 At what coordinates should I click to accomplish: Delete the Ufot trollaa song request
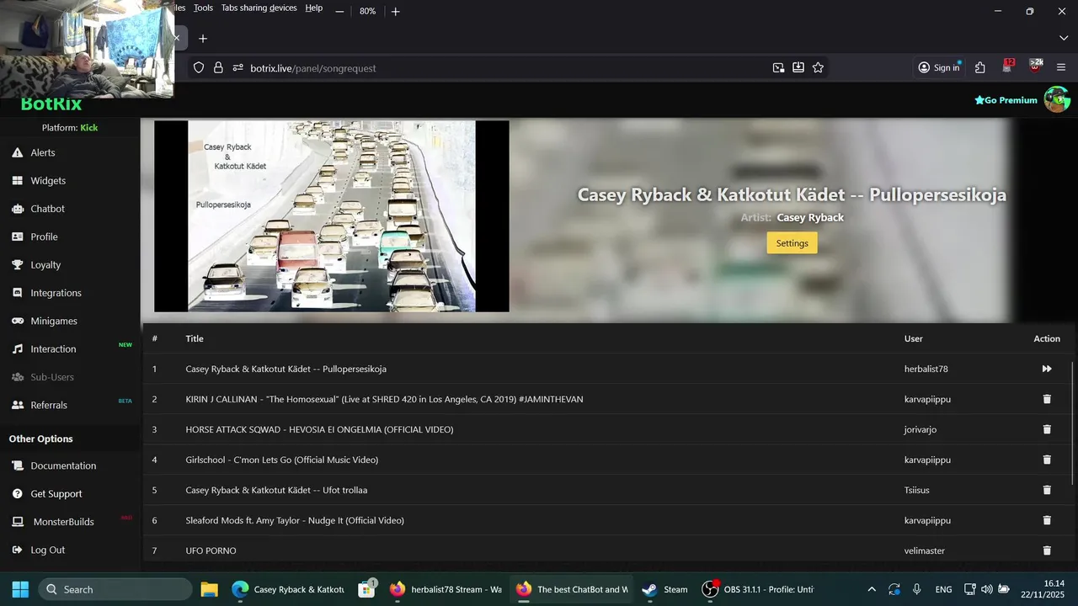(x=1047, y=490)
